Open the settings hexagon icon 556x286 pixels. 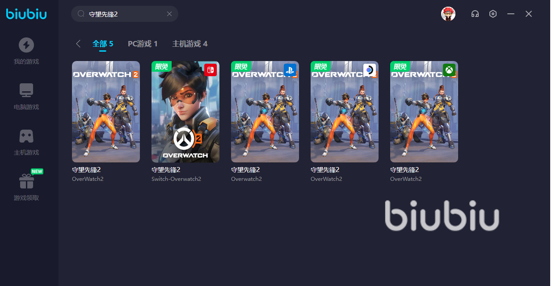click(493, 14)
